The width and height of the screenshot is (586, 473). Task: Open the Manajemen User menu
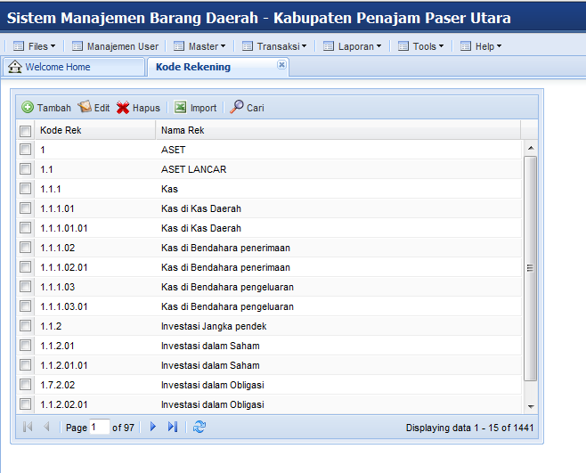(x=123, y=46)
